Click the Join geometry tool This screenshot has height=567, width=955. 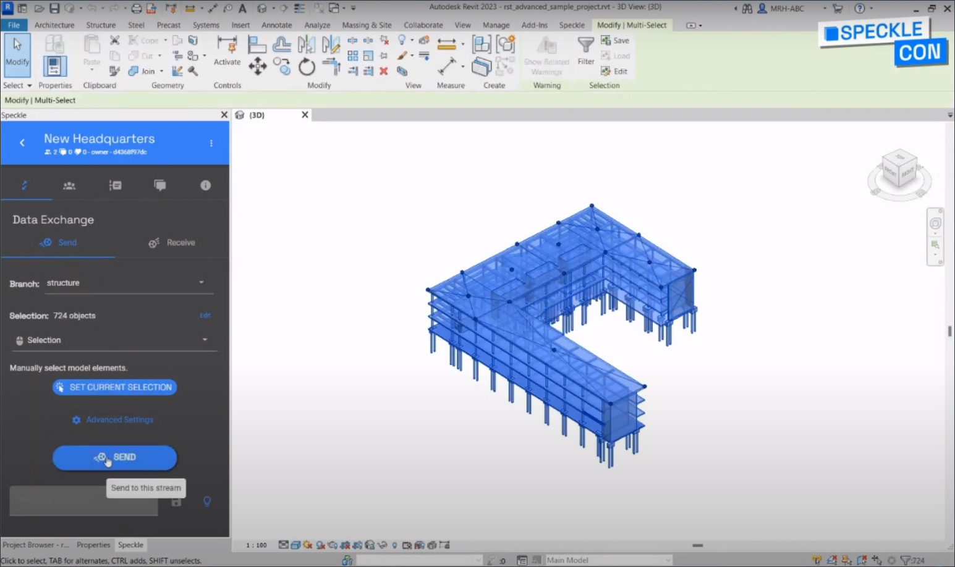pos(142,72)
